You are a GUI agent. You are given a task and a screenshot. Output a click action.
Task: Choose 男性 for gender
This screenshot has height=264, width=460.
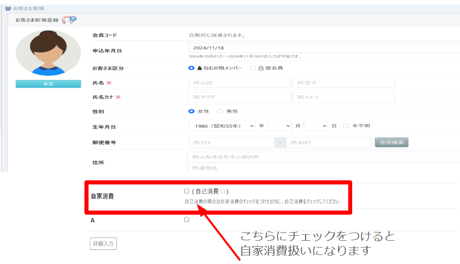(x=220, y=111)
